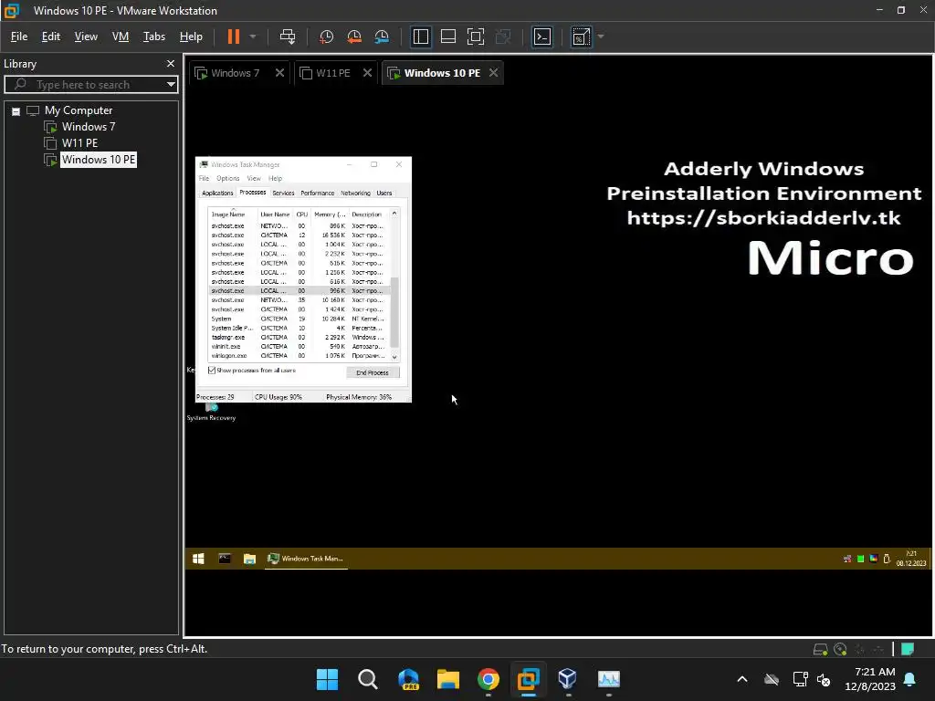The width and height of the screenshot is (935, 701).
Task: Click the stretch guest display icon
Action: coord(581,37)
